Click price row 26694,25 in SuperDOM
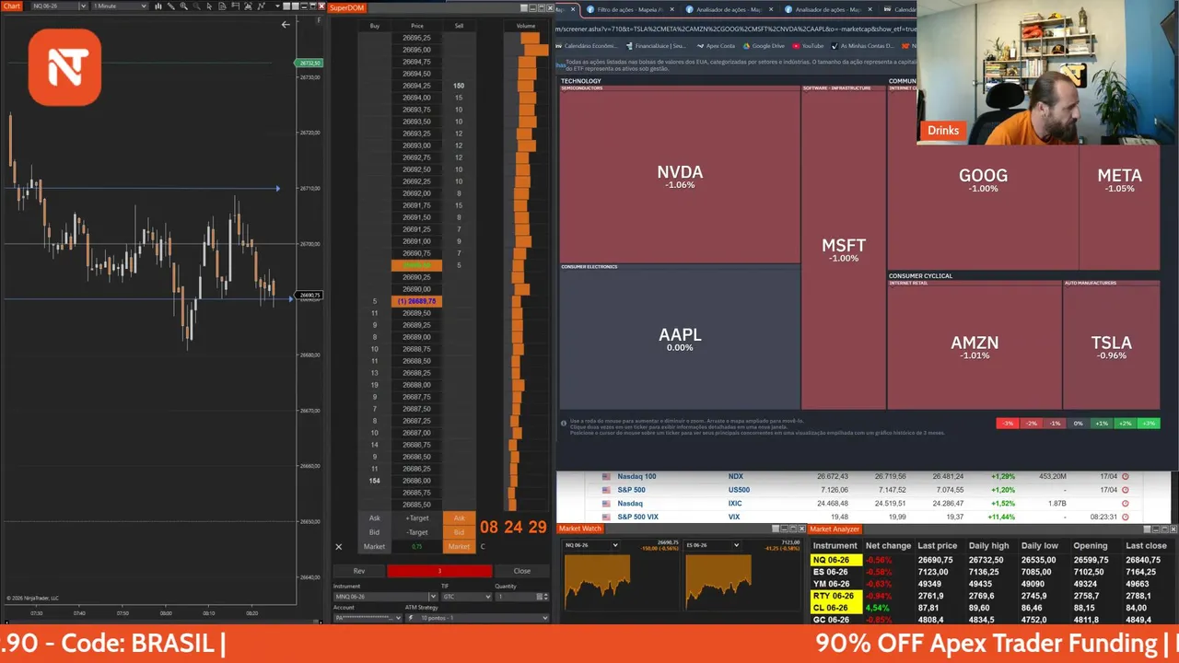Viewport: 1179px width, 663px height. pyautogui.click(x=417, y=86)
